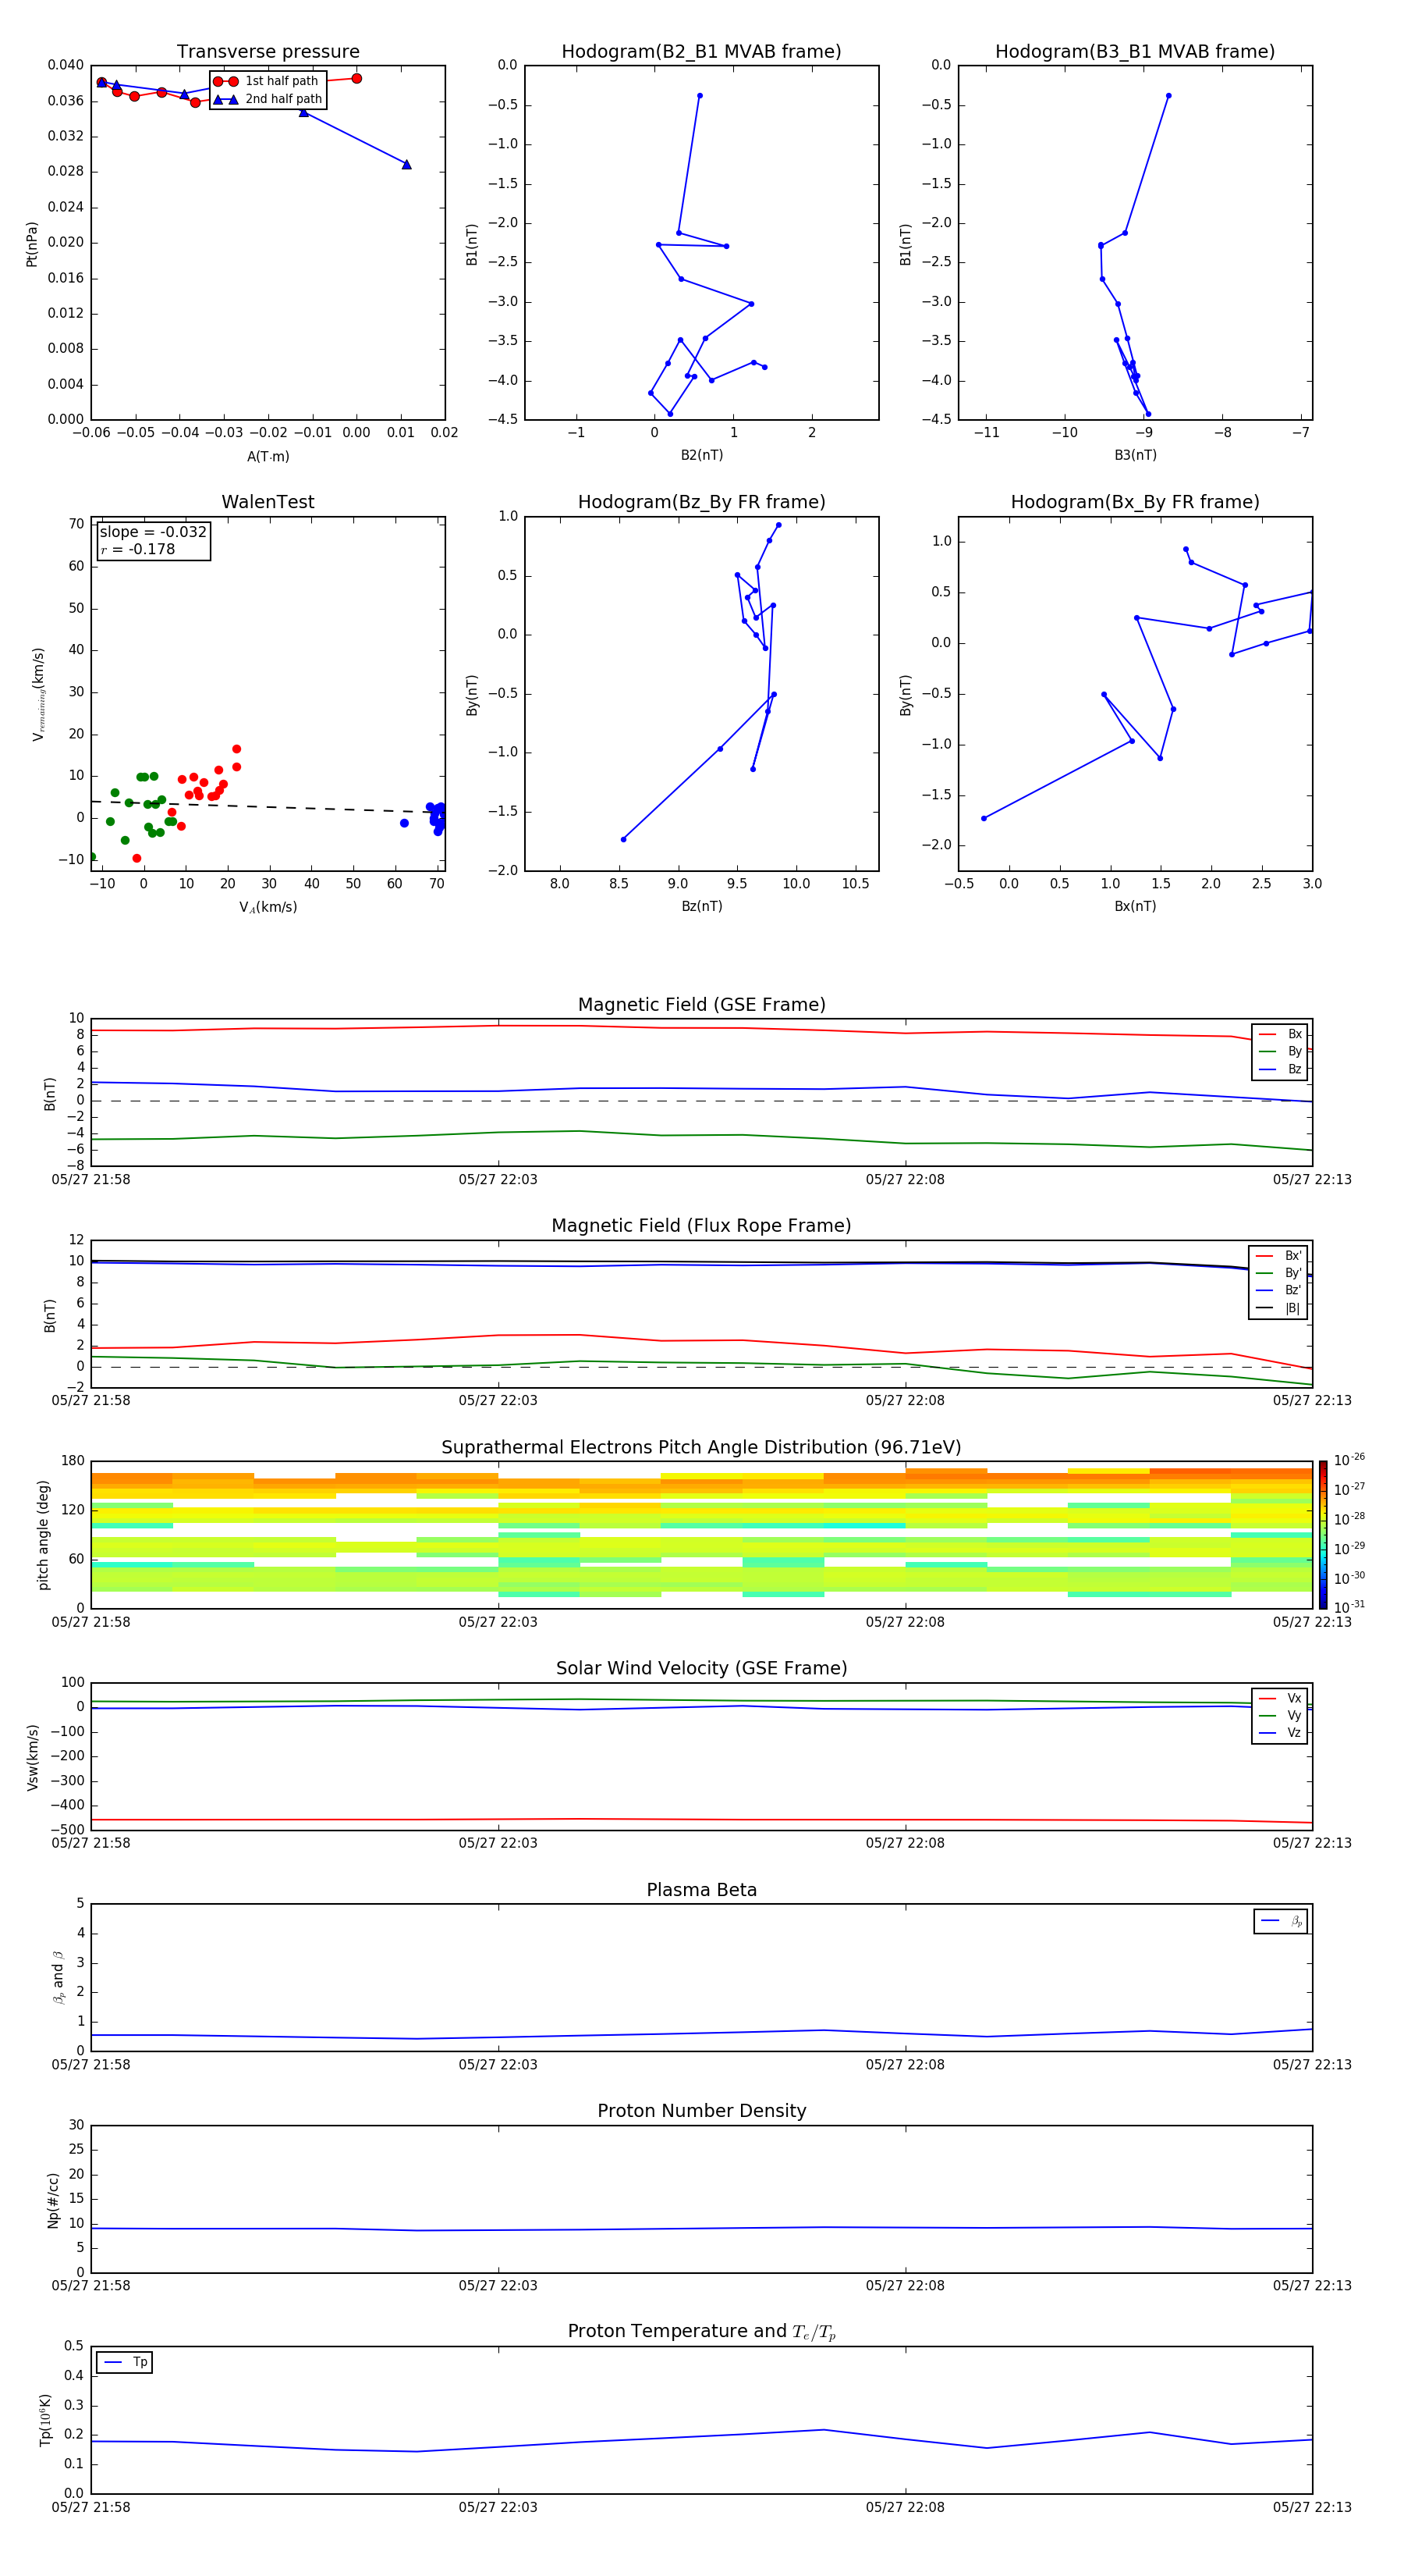
Task: Click lowest-left point of Bx_By hodogram
Action: point(984,818)
